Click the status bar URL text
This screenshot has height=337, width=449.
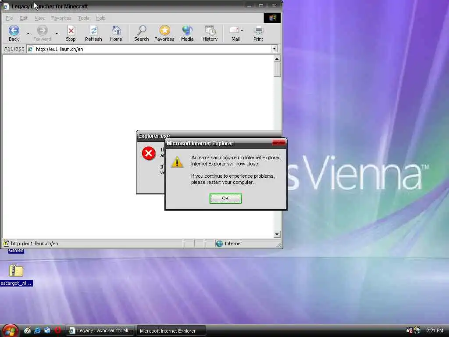tap(34, 244)
